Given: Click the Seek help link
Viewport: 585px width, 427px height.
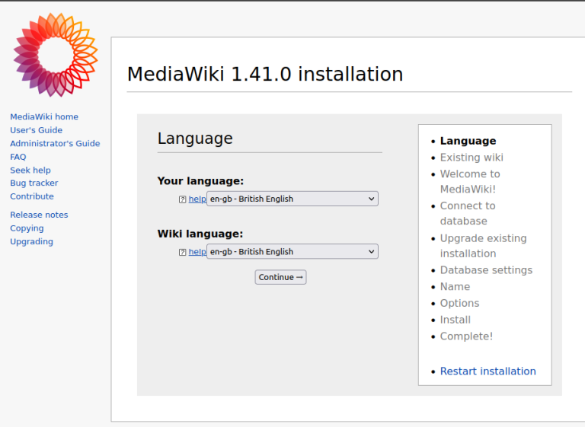Looking at the screenshot, I should [30, 170].
